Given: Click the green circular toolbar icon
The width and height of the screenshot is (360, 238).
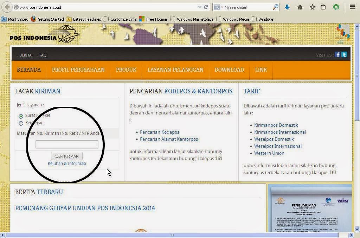Looking at the screenshot, I should (x=336, y=7).
